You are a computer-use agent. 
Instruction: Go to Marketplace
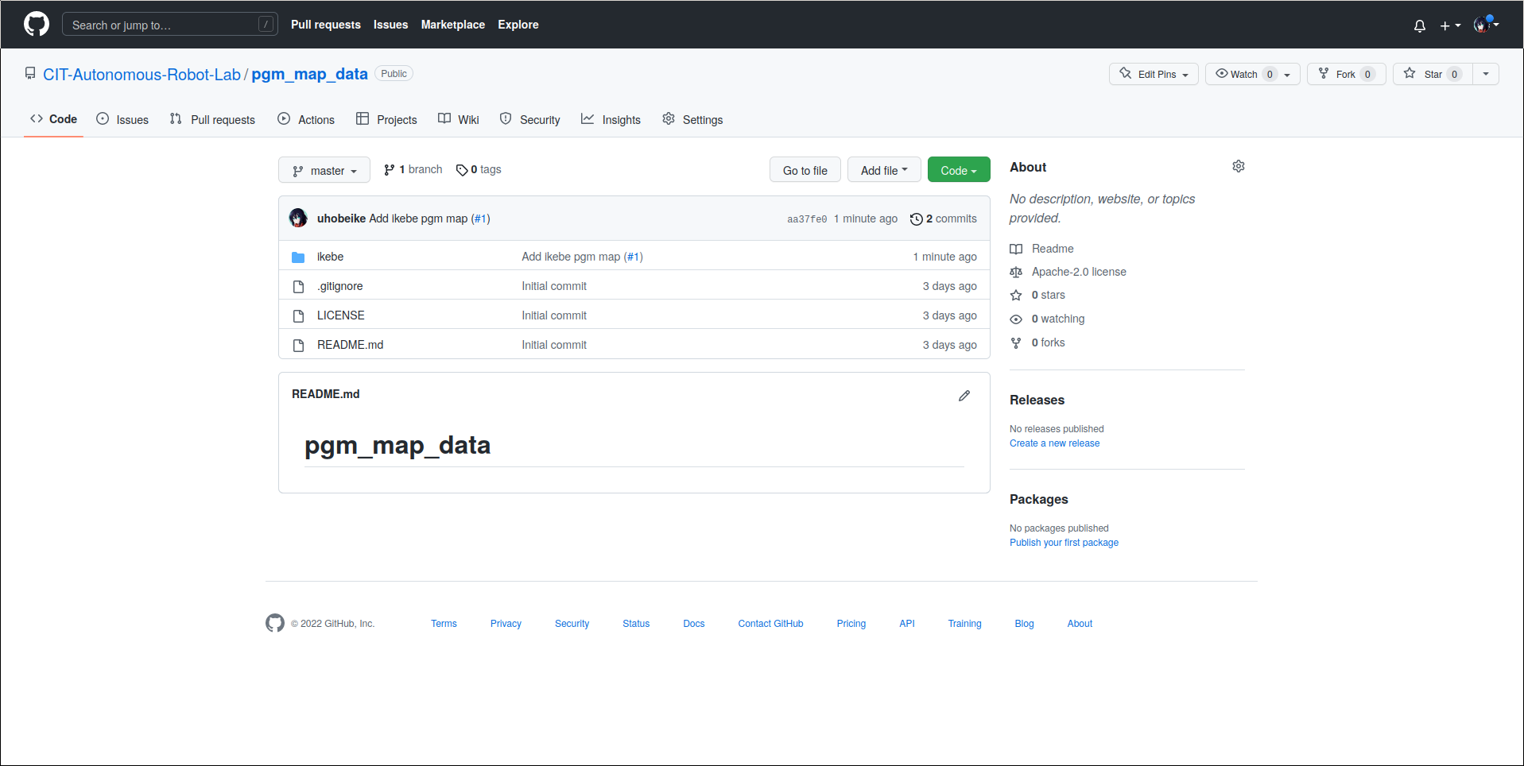click(453, 25)
